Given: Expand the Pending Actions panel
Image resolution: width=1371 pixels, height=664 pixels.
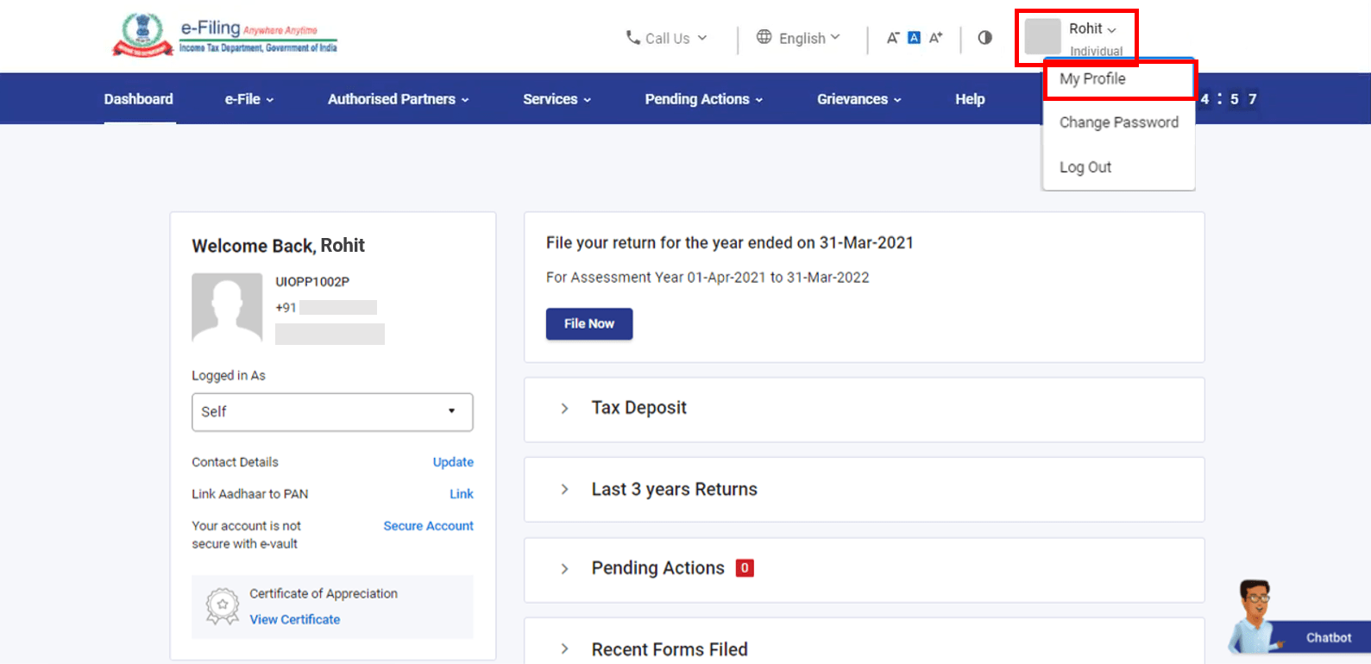Looking at the screenshot, I should click(657, 568).
